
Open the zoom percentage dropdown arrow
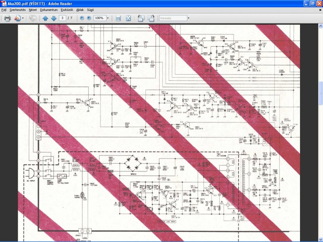108,18
